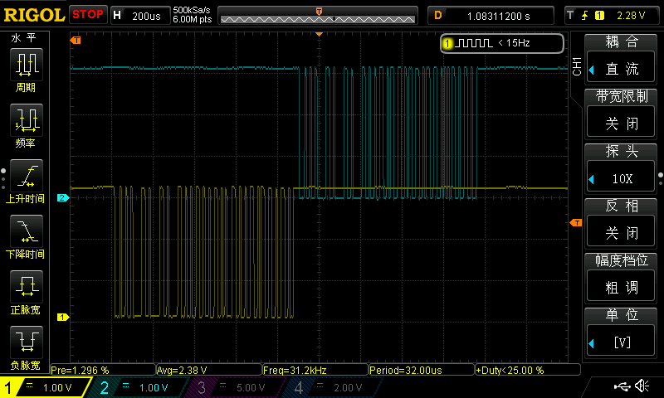Click the Pre=1.296 % measurement
The width and height of the screenshot is (664, 398).
coord(103,370)
